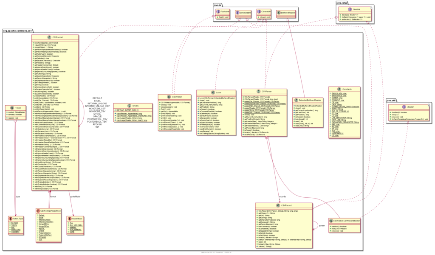This screenshot has width=435, height=255.
Task: Collapse the Iterable box via its corner control
Action: pos(371,8)
